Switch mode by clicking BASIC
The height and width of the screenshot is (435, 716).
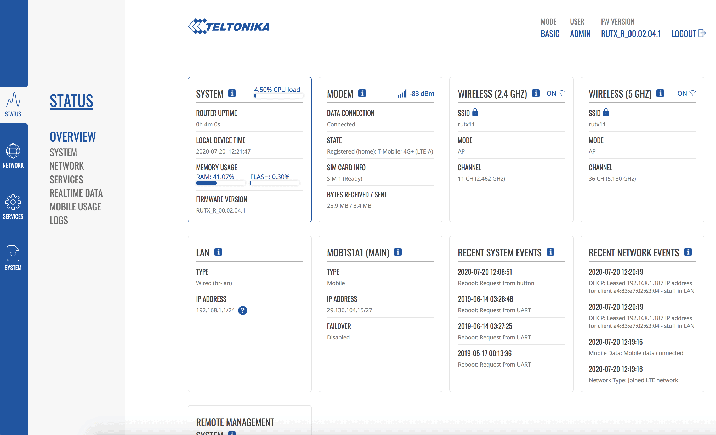pos(550,34)
